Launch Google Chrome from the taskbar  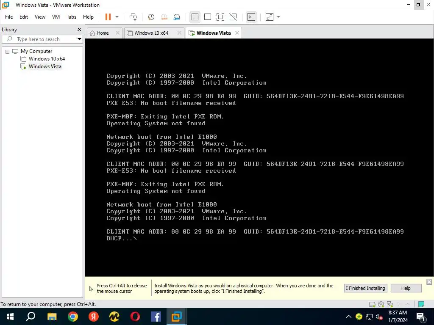(x=73, y=317)
